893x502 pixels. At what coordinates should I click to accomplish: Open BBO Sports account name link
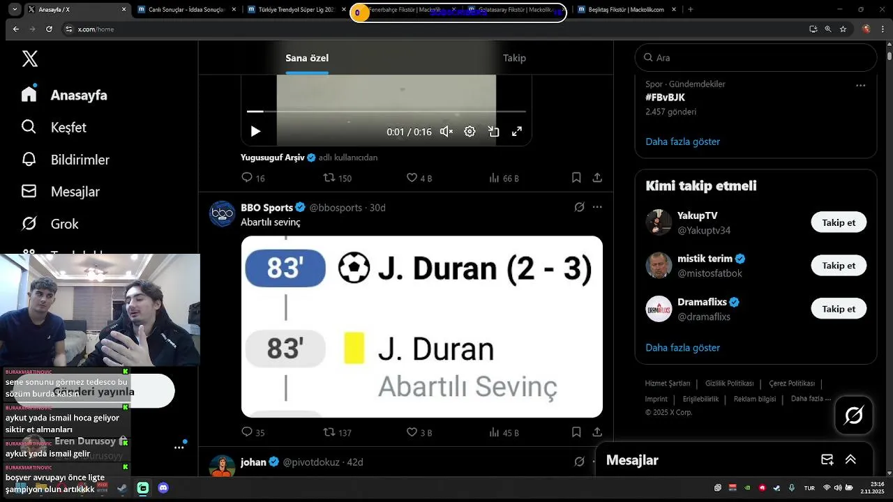(x=267, y=207)
